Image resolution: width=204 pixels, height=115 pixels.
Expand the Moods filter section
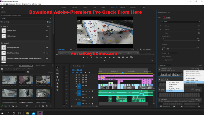[160, 26]
